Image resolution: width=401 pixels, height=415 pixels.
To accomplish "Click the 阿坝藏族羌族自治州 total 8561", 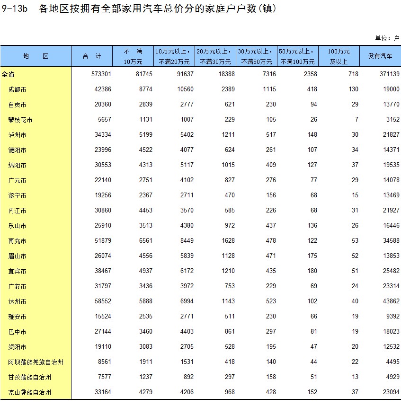I will pyautogui.click(x=104, y=362).
